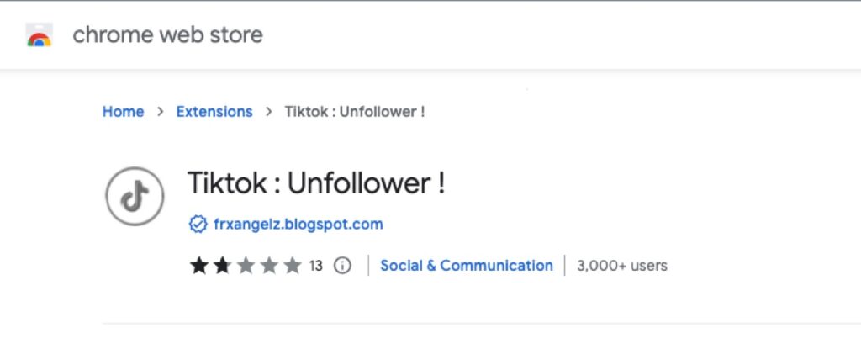The image size is (861, 354).
Task: Click the second filled rating star
Action: (222, 266)
